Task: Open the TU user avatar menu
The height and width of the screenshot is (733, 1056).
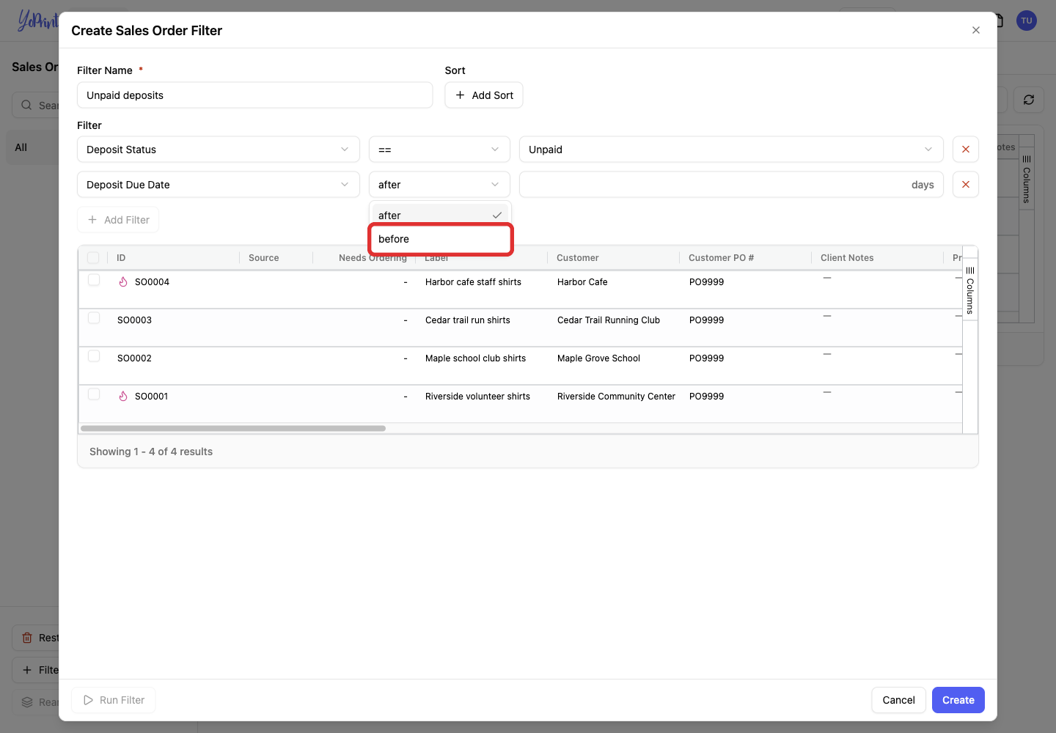Action: [1026, 21]
